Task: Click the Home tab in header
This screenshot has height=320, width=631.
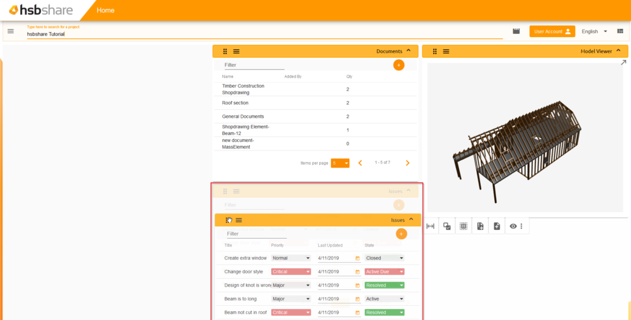Action: pos(105,10)
